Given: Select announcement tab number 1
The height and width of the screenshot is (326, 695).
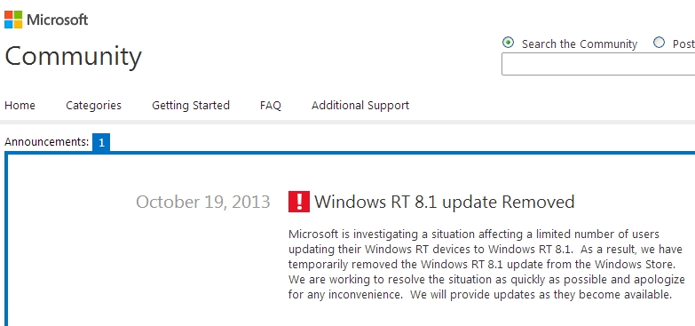Looking at the screenshot, I should [101, 142].
